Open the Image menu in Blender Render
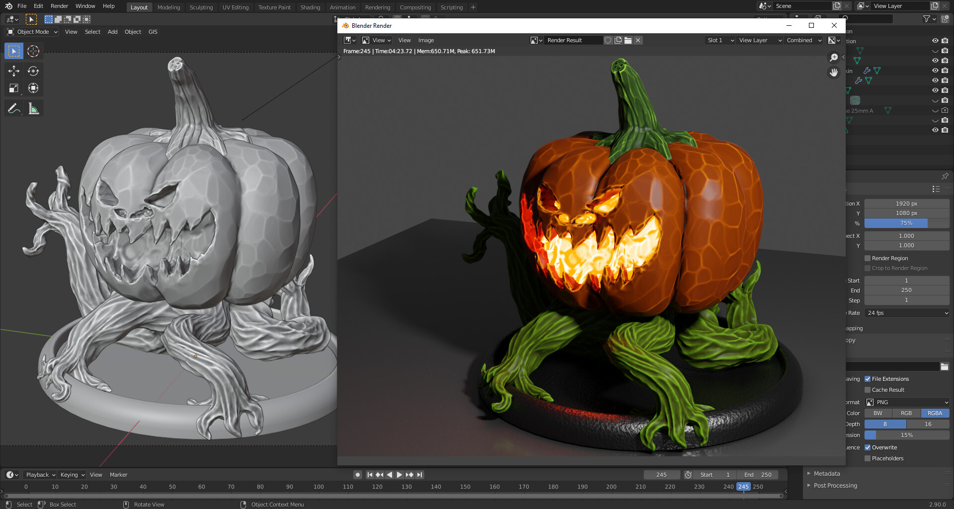 [425, 40]
